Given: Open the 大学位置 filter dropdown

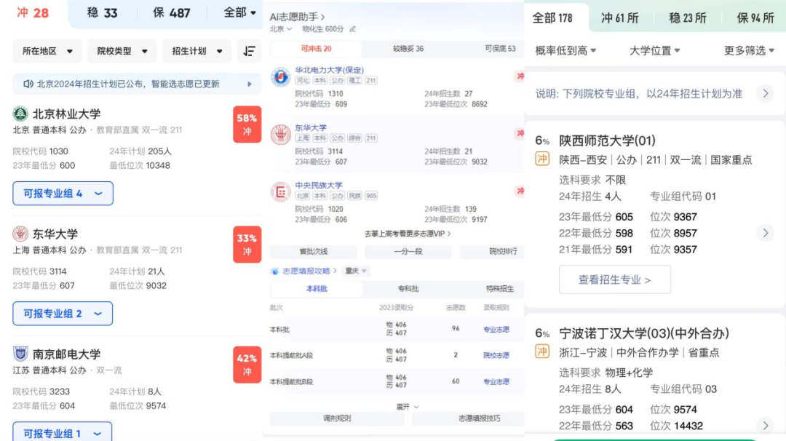Looking at the screenshot, I should point(654,50).
